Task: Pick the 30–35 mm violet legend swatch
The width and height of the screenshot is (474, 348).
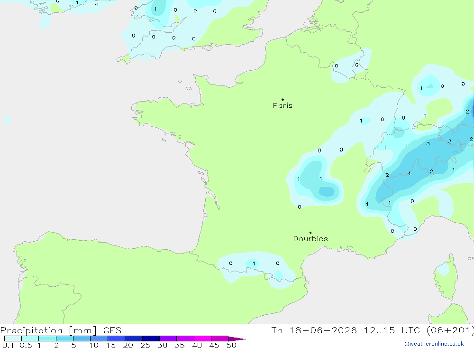Action: (x=168, y=339)
